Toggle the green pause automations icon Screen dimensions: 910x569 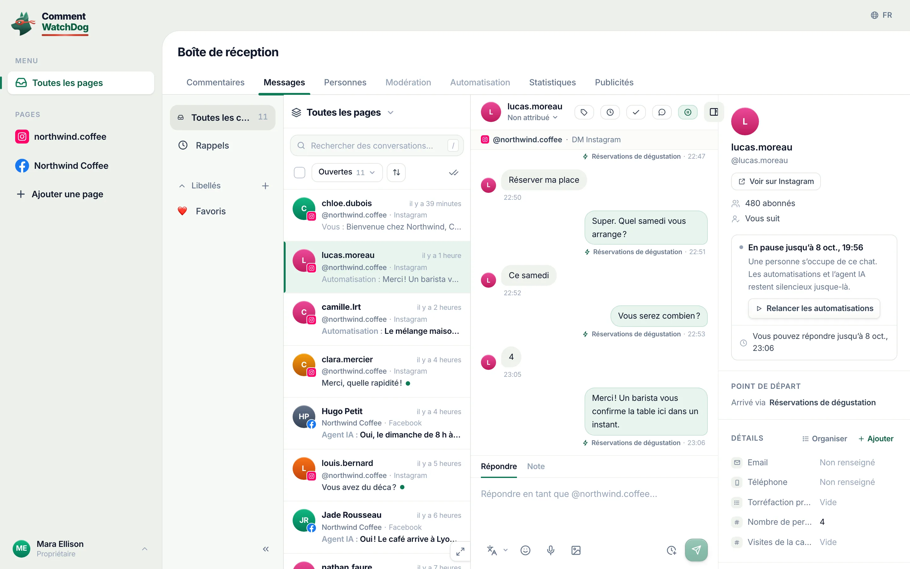[688, 112]
